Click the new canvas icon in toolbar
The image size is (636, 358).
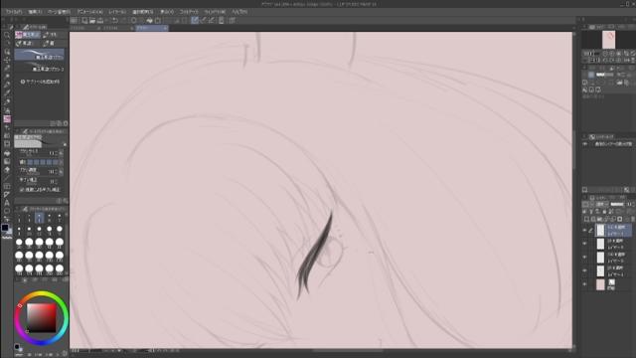click(84, 20)
